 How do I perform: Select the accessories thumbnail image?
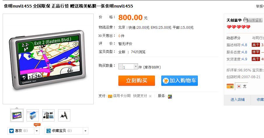click(x=48, y=115)
